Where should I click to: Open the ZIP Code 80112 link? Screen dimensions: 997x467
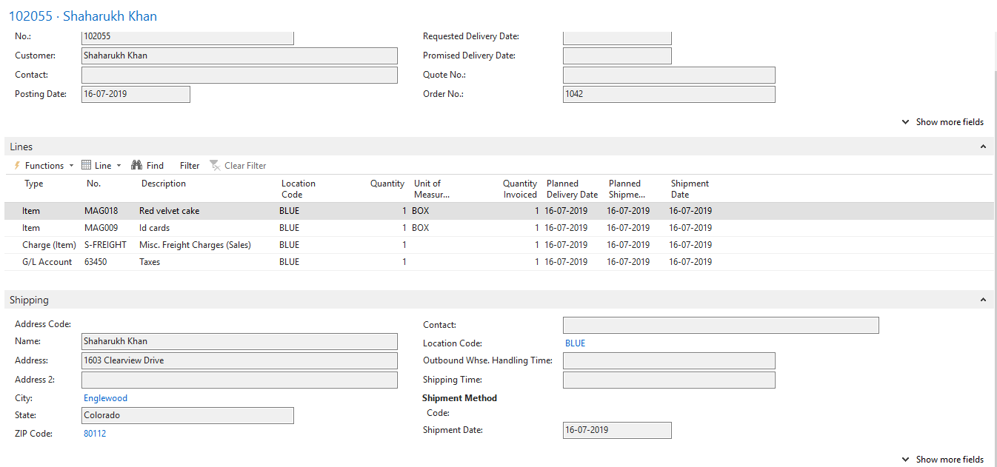pyautogui.click(x=95, y=434)
